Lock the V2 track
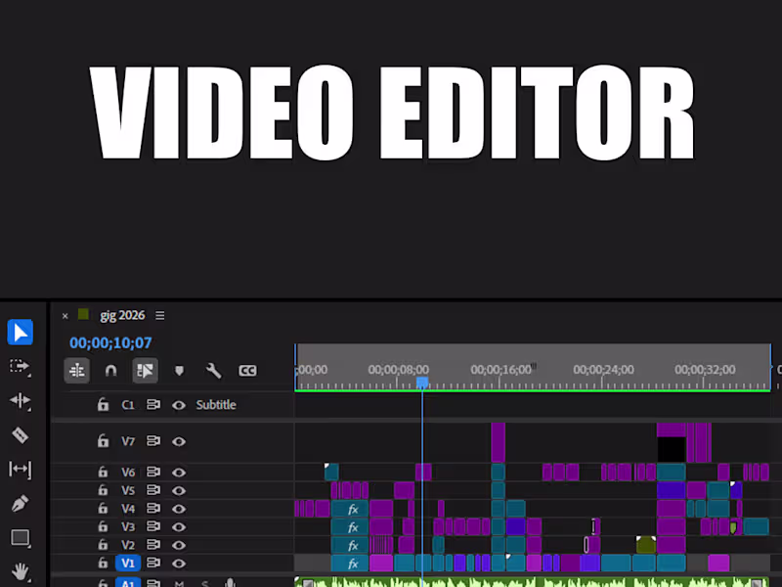 (103, 545)
